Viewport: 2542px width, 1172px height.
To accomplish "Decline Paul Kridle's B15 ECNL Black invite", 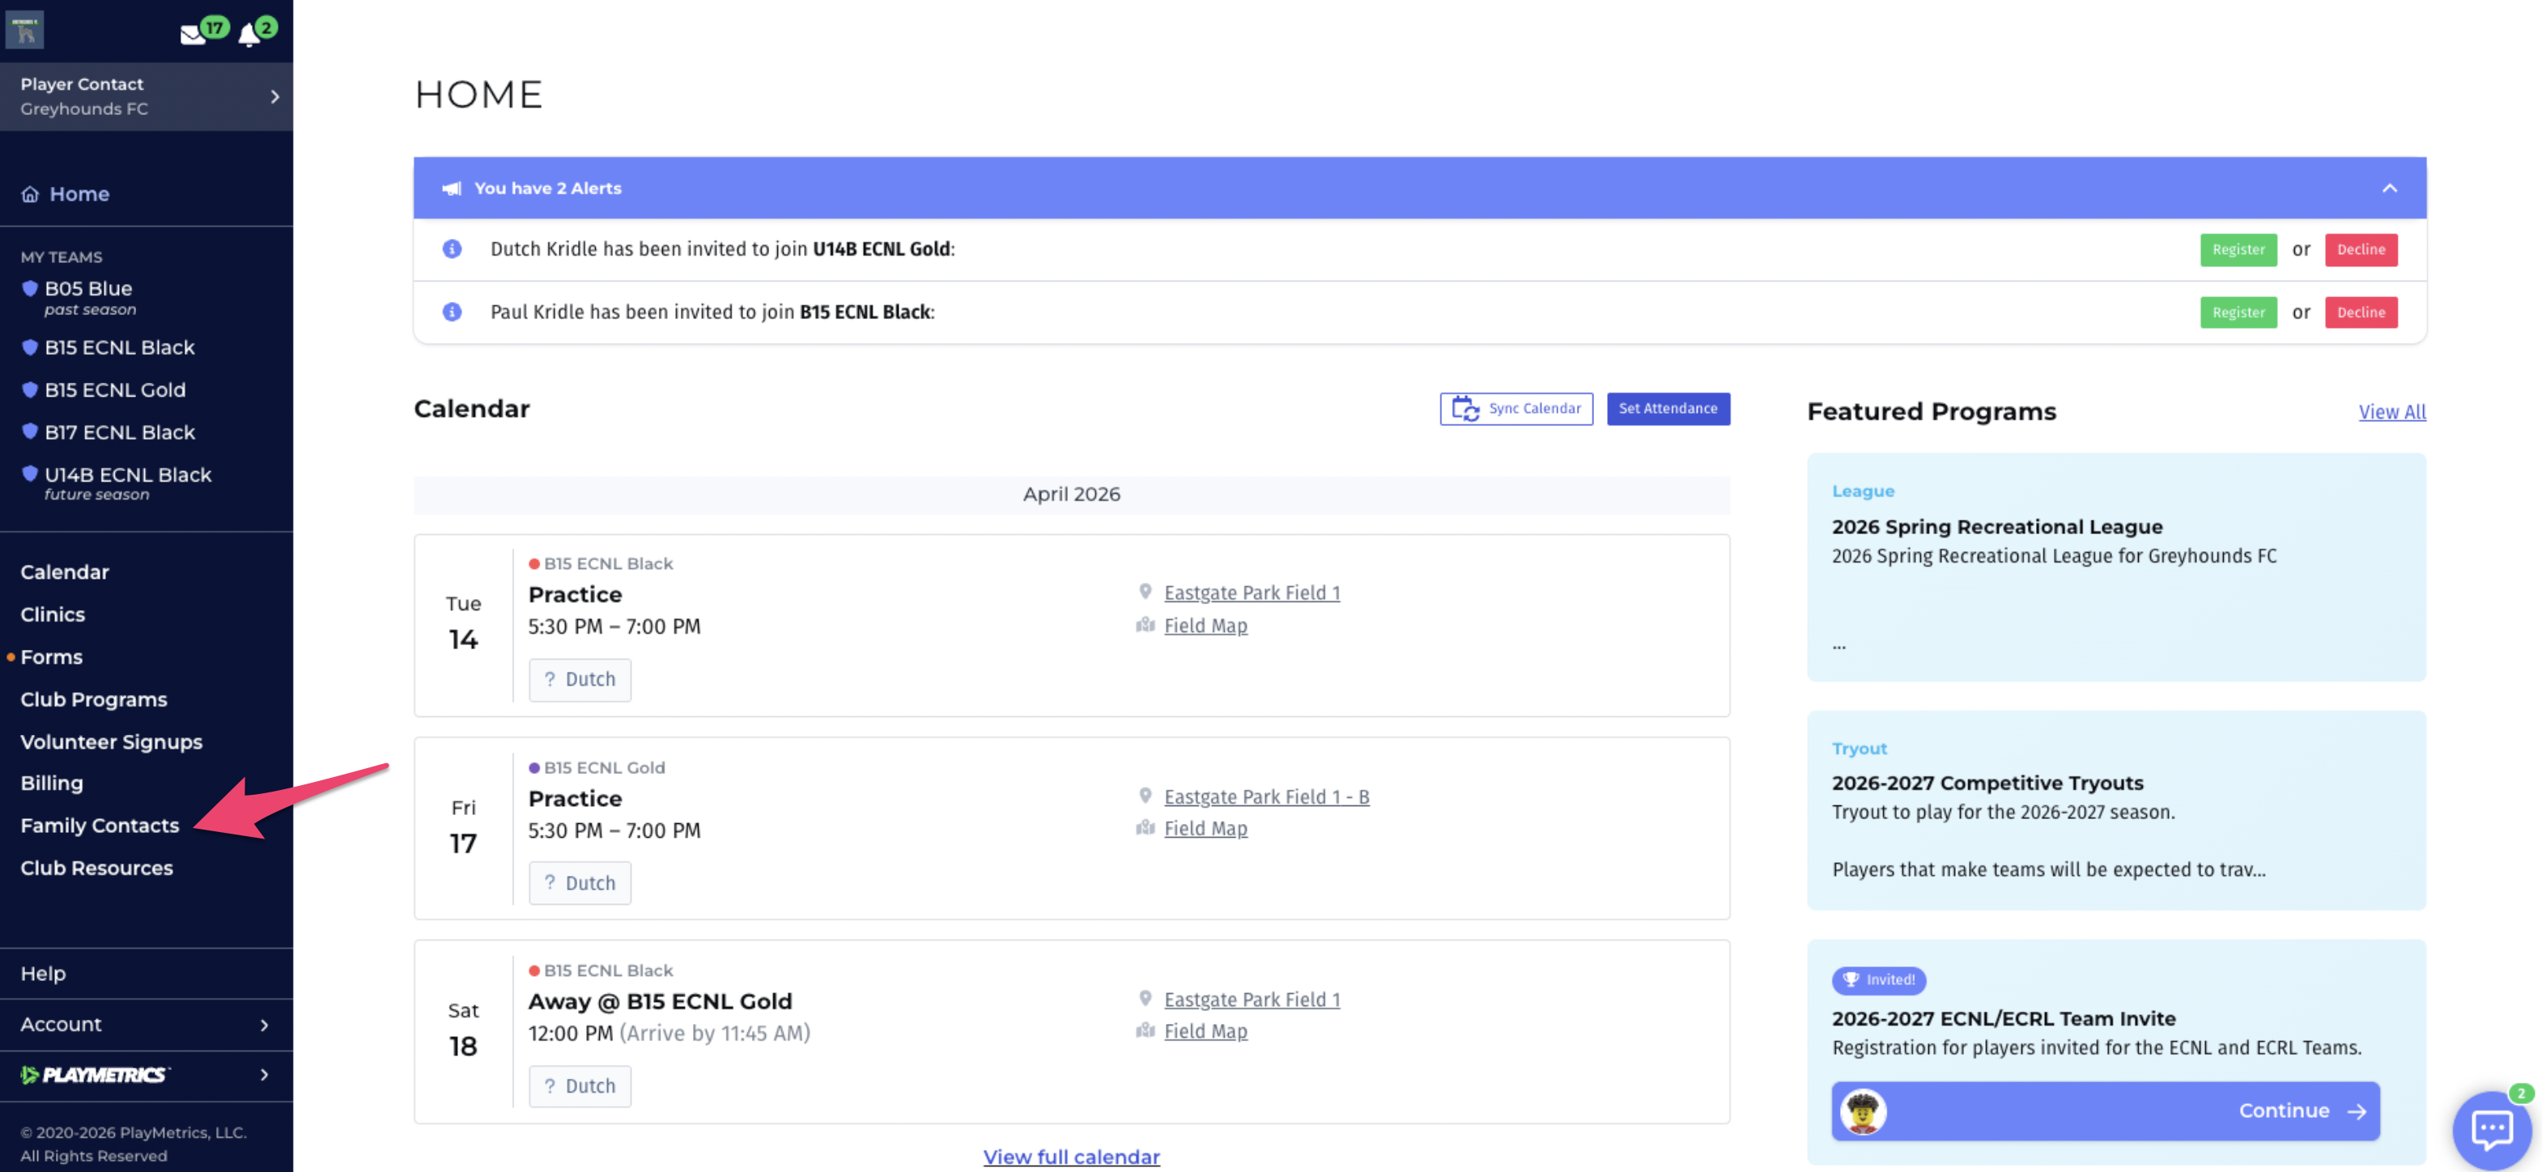I will click(2361, 312).
